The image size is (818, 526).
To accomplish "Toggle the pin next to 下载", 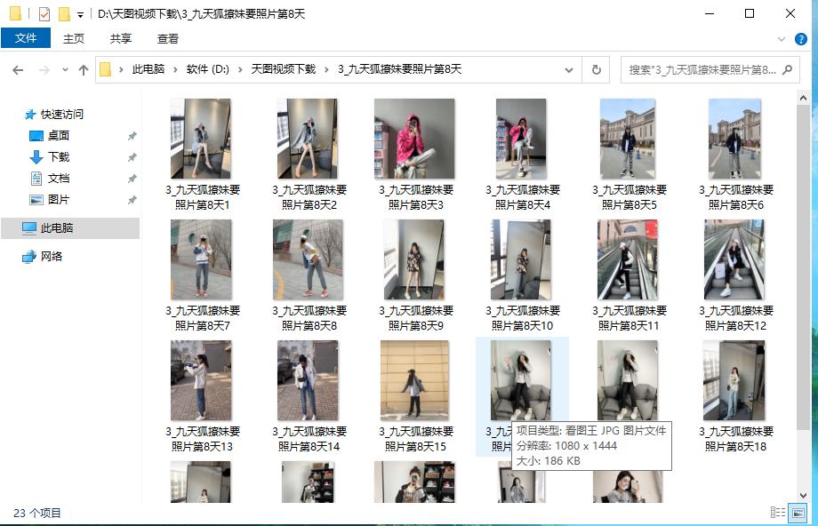I will tap(132, 157).
